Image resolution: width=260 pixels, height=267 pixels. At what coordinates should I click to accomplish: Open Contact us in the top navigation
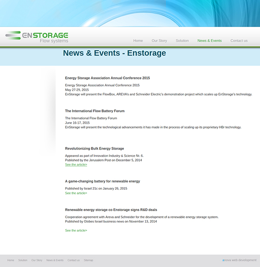pyautogui.click(x=239, y=41)
